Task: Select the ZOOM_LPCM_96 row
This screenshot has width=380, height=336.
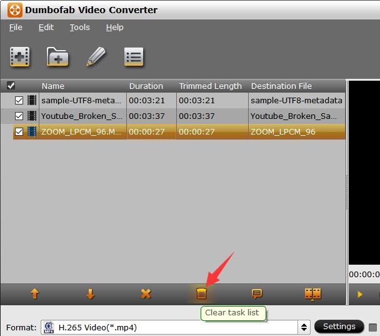Action: (187, 132)
